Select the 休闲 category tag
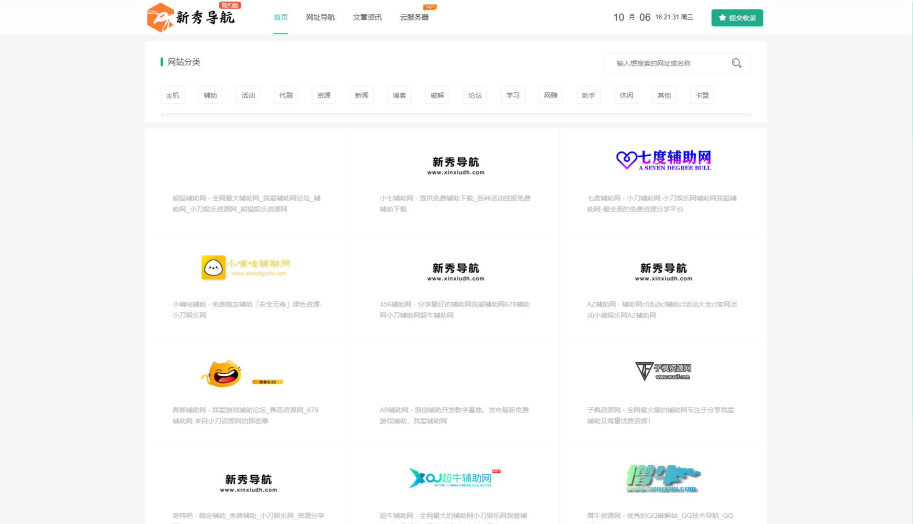Viewport: 913px width, 524px height. [x=626, y=95]
